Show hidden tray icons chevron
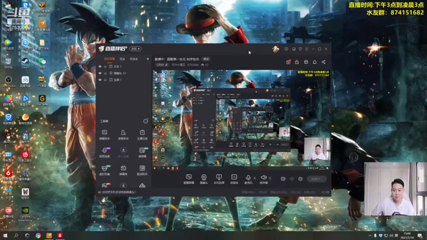Screen dimensions: 427x240 370,236
